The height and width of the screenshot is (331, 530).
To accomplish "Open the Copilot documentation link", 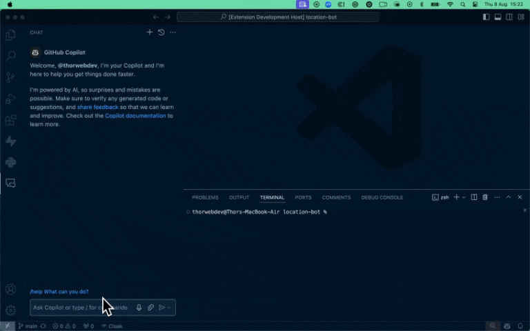I will pyautogui.click(x=135, y=116).
